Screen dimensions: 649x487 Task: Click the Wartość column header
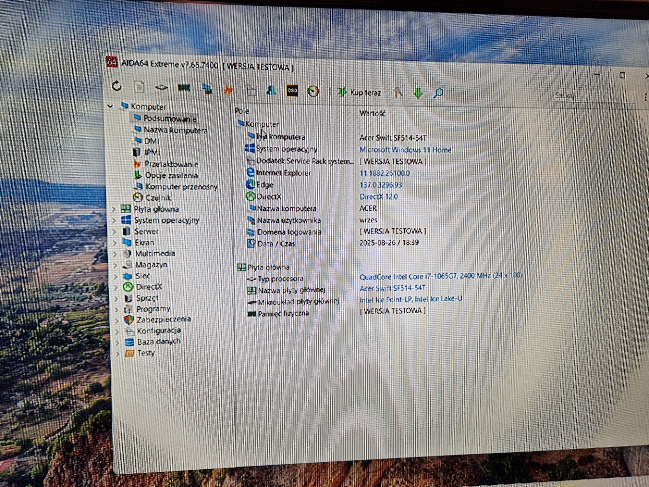(372, 113)
